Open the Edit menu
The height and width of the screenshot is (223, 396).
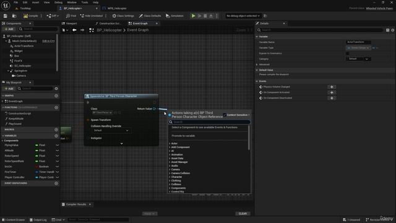(25, 2)
